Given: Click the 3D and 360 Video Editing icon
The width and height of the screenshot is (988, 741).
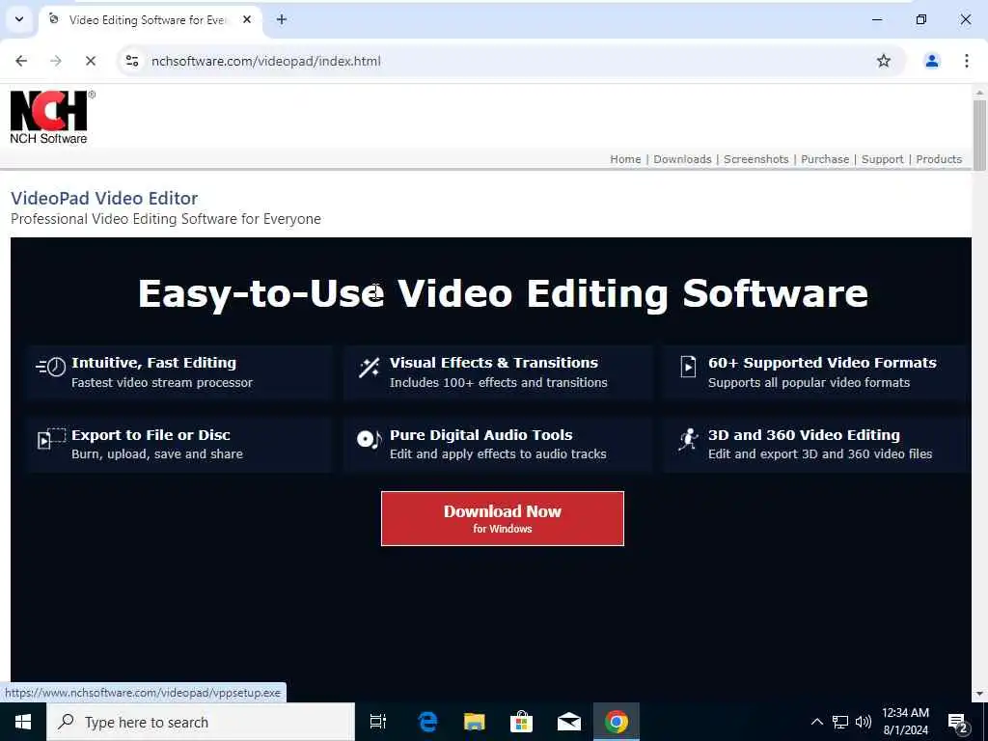Looking at the screenshot, I should click(688, 439).
